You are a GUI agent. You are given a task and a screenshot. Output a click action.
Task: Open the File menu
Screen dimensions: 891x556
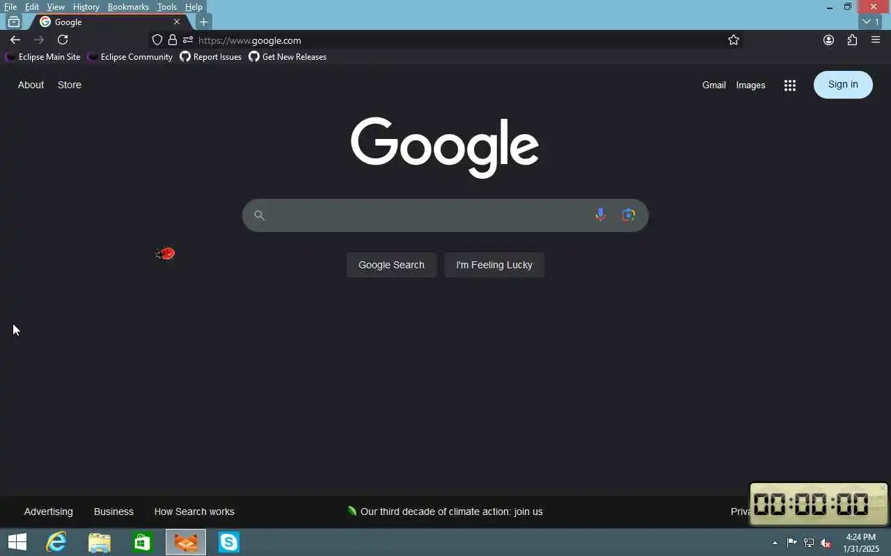pos(10,7)
